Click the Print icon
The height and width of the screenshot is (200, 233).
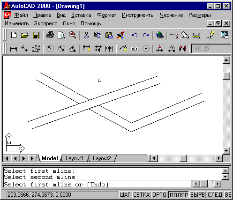pos(50,35)
